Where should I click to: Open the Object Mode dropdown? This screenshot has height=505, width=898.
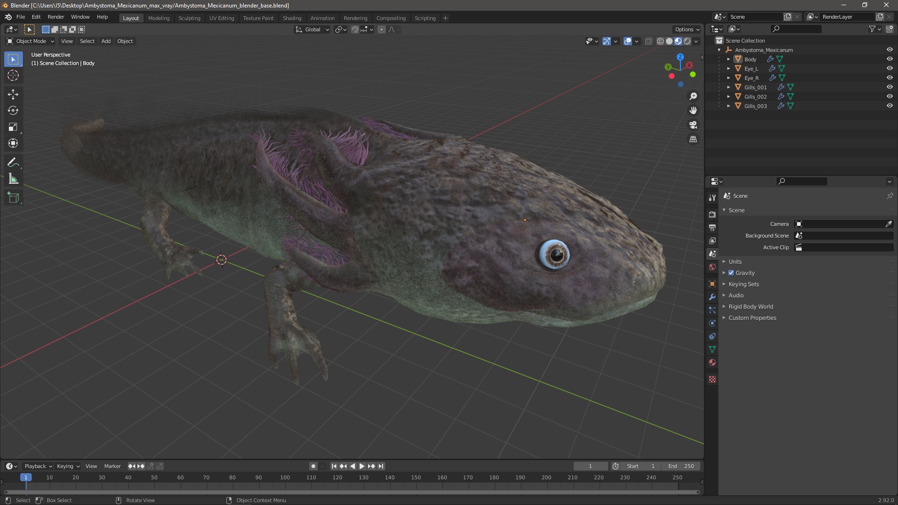point(30,41)
